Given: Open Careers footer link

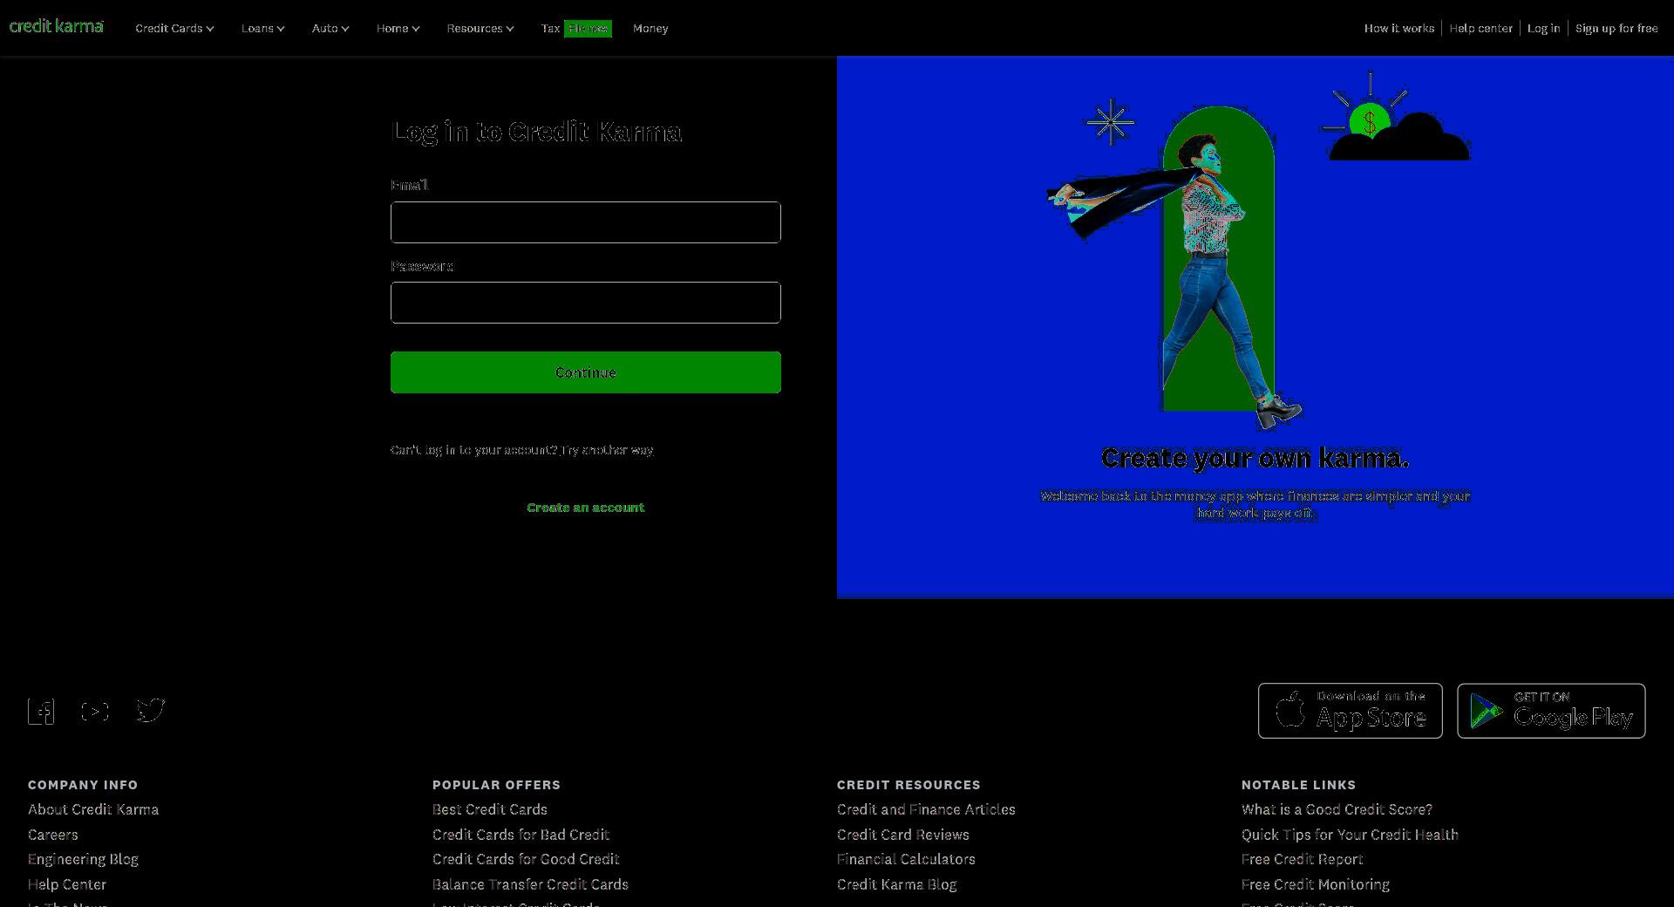Looking at the screenshot, I should 53,835.
